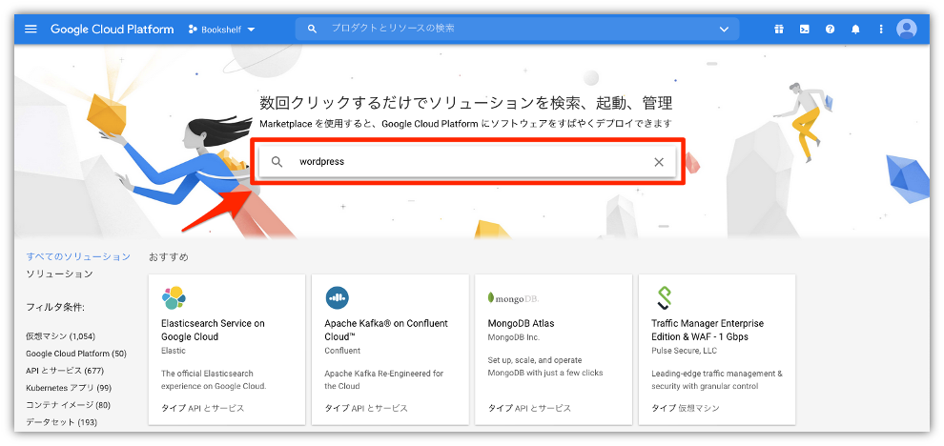
Task: Click the Elasticsearch logo icon
Action: pos(174,298)
